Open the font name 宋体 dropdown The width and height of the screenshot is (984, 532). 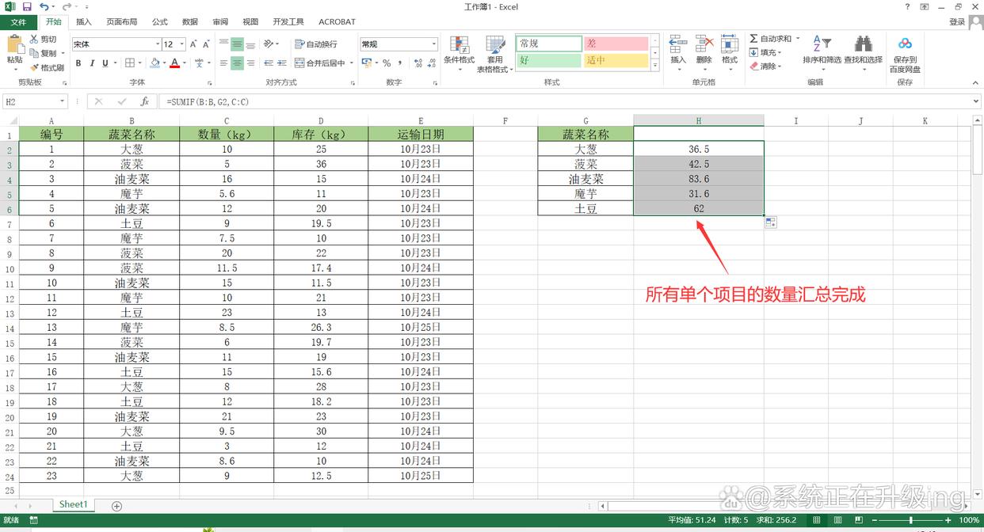pyautogui.click(x=157, y=44)
